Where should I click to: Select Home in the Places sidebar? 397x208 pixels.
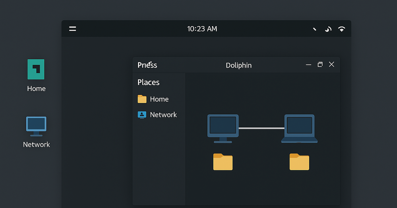(159, 99)
